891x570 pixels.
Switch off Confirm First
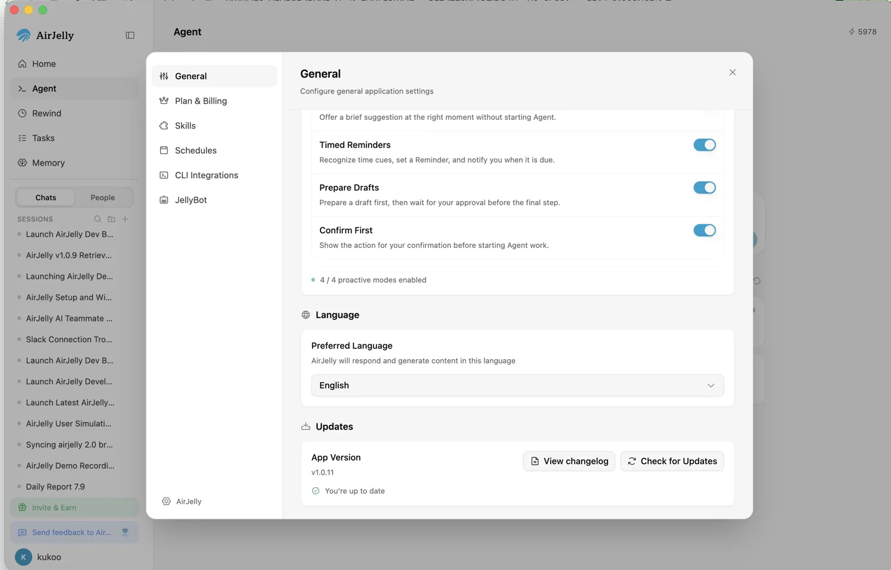[x=704, y=230]
